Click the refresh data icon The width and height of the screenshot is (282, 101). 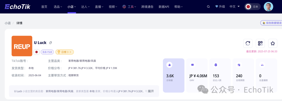click(x=248, y=43)
